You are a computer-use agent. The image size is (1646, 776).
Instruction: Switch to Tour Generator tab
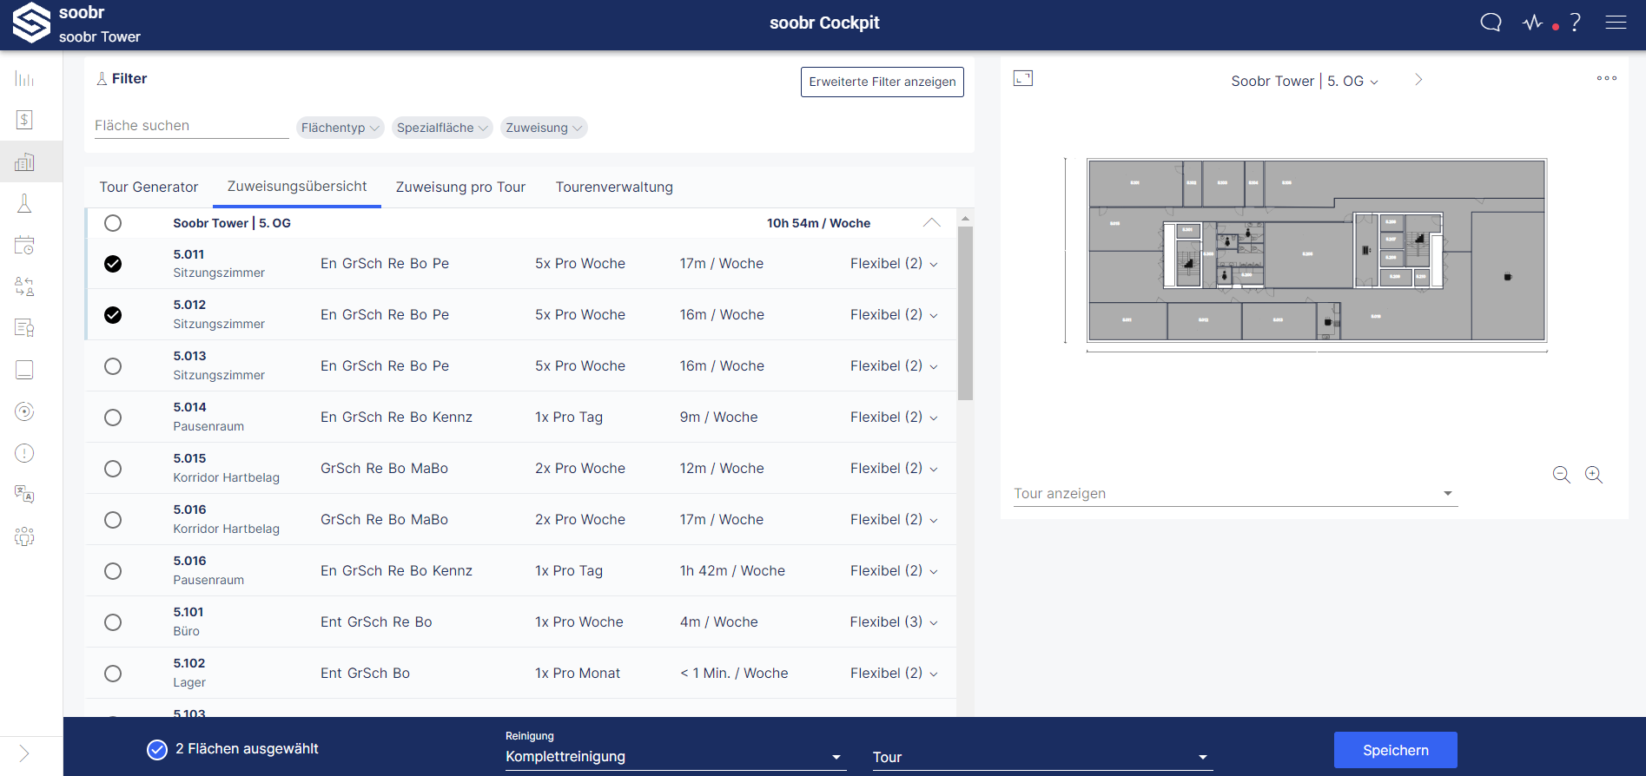point(149,187)
